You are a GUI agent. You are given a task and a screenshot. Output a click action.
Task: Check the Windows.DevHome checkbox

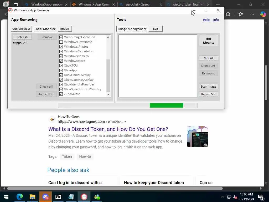(x=61, y=42)
